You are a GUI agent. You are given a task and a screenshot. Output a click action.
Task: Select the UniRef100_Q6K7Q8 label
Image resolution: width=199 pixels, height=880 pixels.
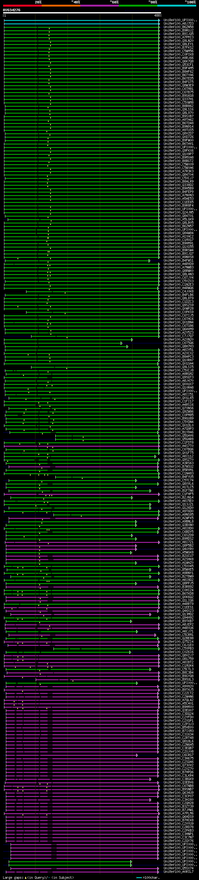tap(178, 61)
